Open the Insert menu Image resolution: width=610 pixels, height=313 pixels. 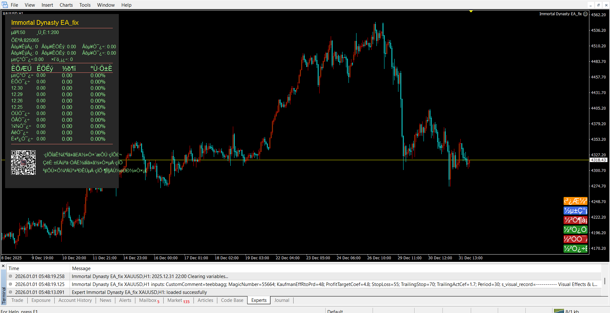point(47,5)
